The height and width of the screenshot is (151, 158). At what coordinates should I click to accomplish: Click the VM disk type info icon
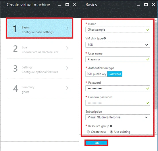105,38
